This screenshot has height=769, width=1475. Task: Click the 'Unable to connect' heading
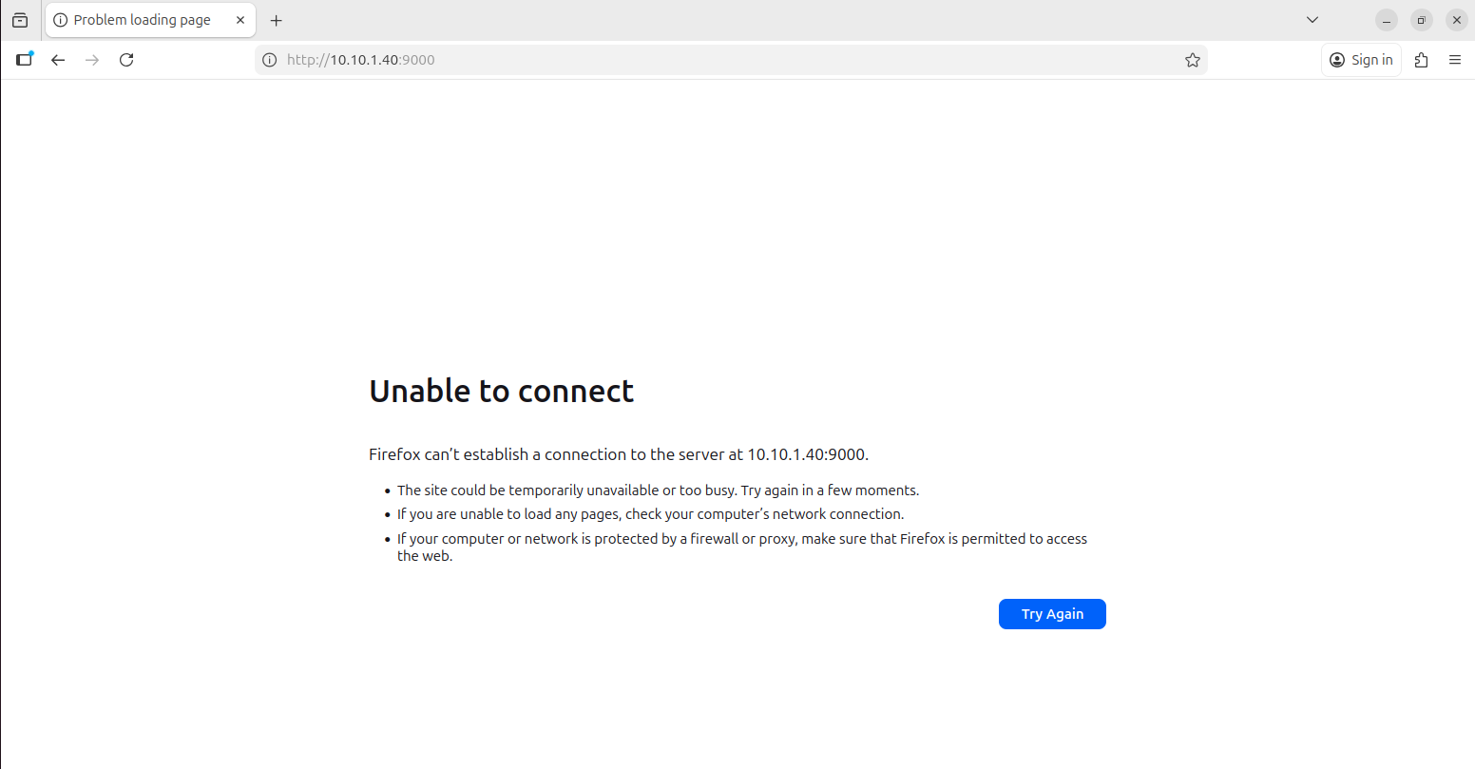[x=501, y=391]
